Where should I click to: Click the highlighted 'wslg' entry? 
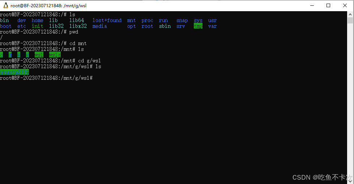[55, 55]
